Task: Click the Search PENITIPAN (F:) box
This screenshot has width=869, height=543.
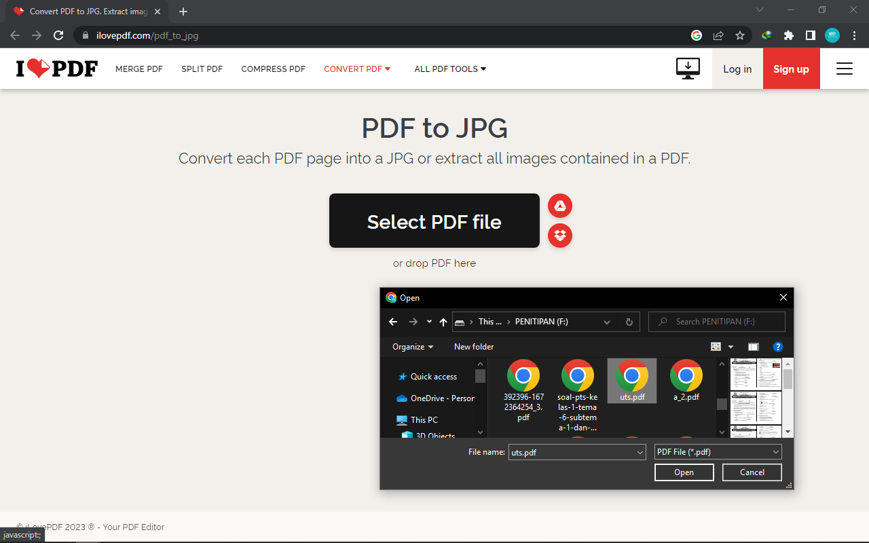Action: coord(717,322)
